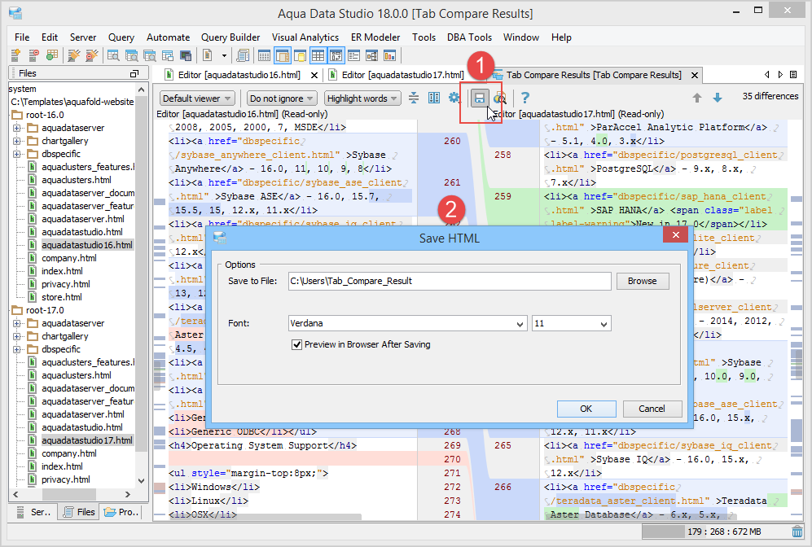The height and width of the screenshot is (547, 812).
Task: Open the font size dropdown showing 11
Action: (571, 323)
